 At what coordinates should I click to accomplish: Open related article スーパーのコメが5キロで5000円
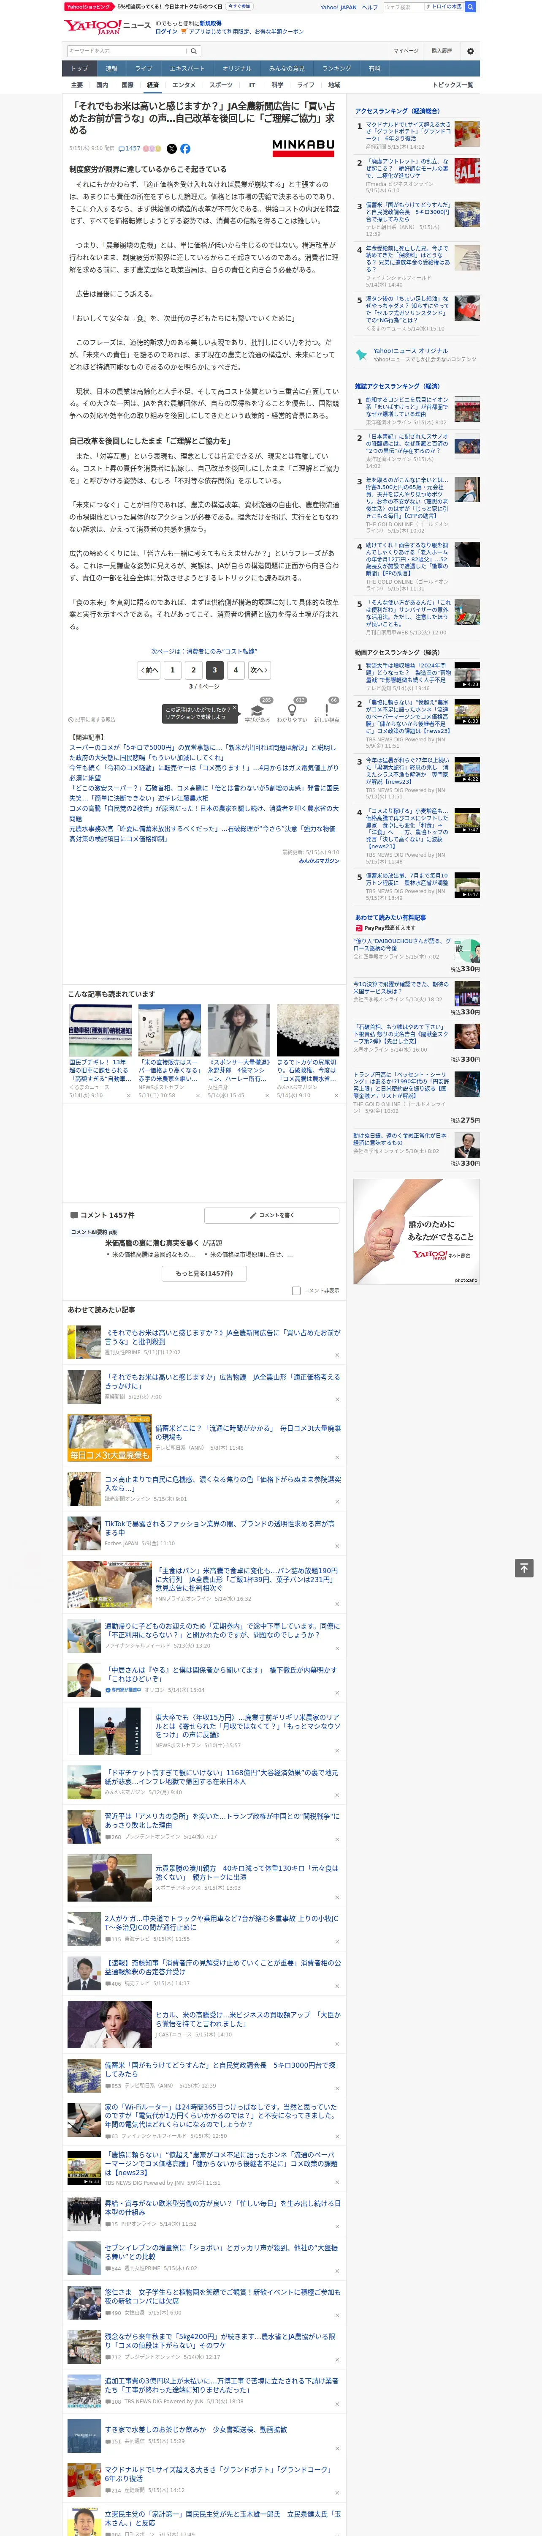(x=202, y=753)
